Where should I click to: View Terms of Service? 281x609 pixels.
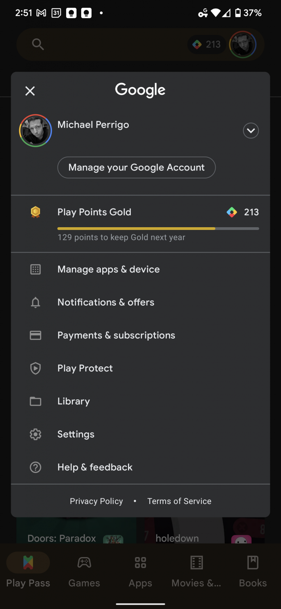click(x=179, y=501)
